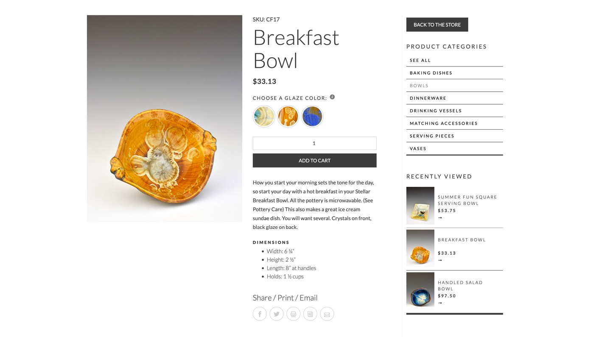
Task: Share the product on Facebook
Action: pos(260,314)
